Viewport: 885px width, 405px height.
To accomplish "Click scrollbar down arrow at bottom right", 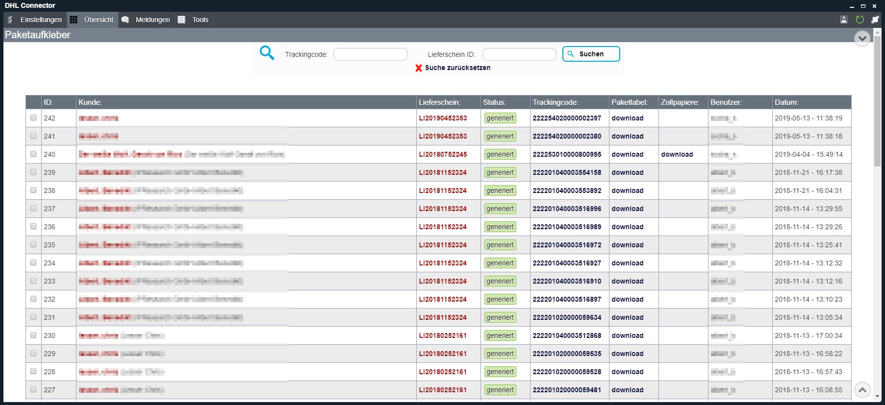I will [x=877, y=397].
